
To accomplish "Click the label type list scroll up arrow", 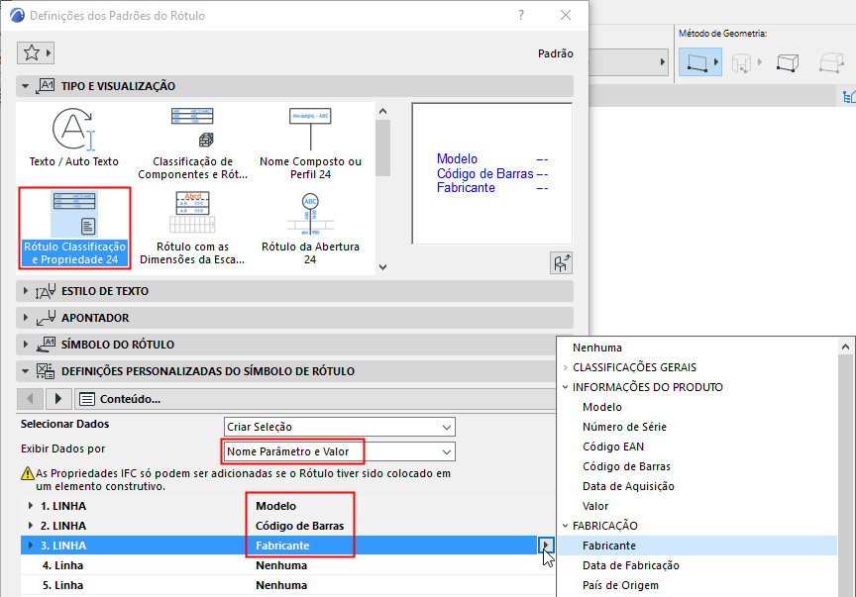I will coord(382,111).
